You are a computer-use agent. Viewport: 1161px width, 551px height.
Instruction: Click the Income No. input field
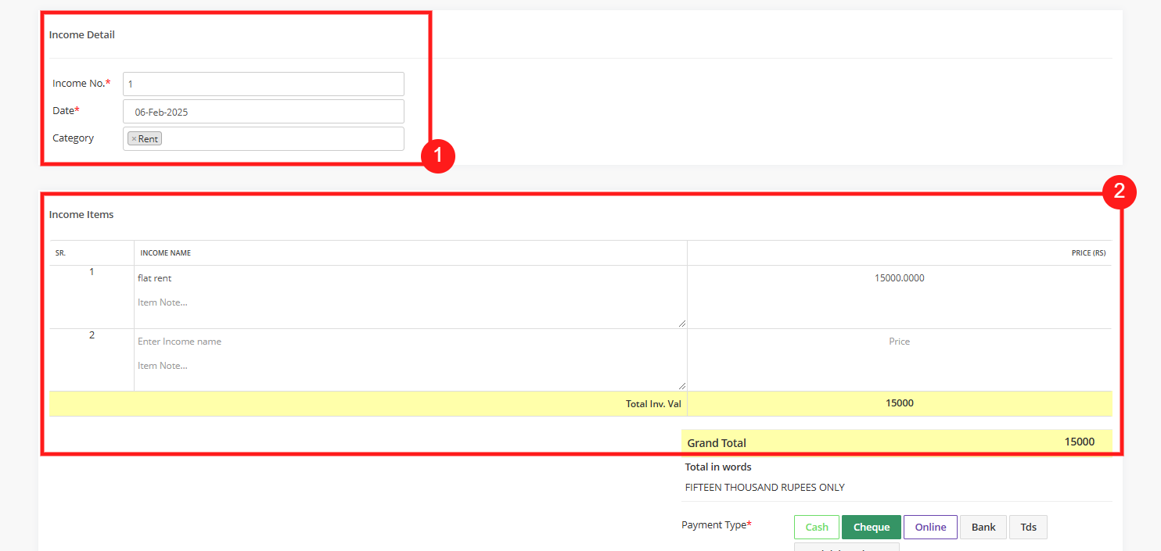coord(263,84)
